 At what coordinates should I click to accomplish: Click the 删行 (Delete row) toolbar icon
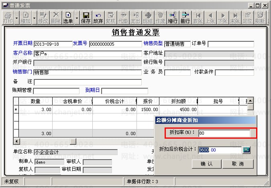tap(185, 18)
